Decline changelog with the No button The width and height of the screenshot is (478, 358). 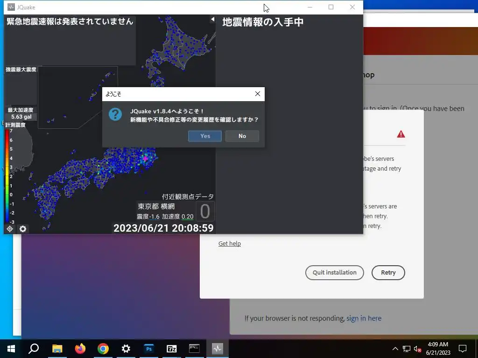pyautogui.click(x=242, y=136)
